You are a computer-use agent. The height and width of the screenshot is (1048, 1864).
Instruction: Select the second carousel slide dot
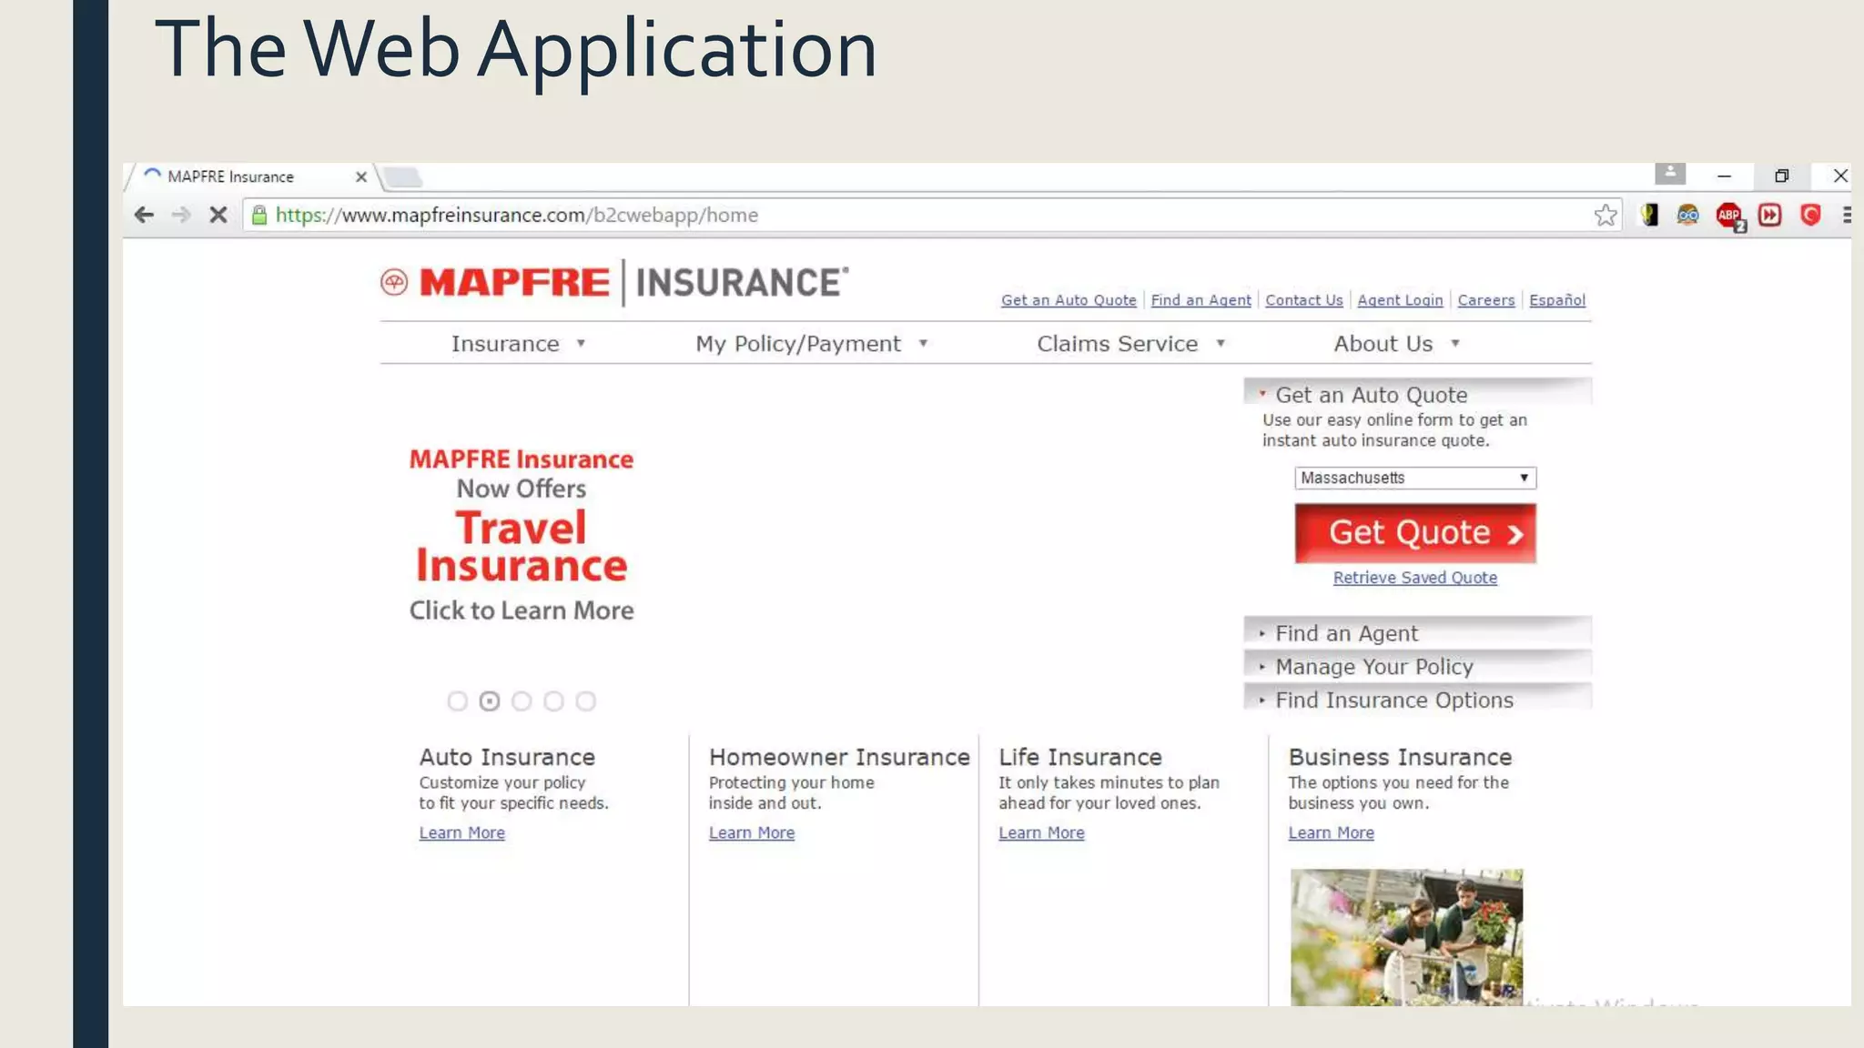click(x=490, y=701)
